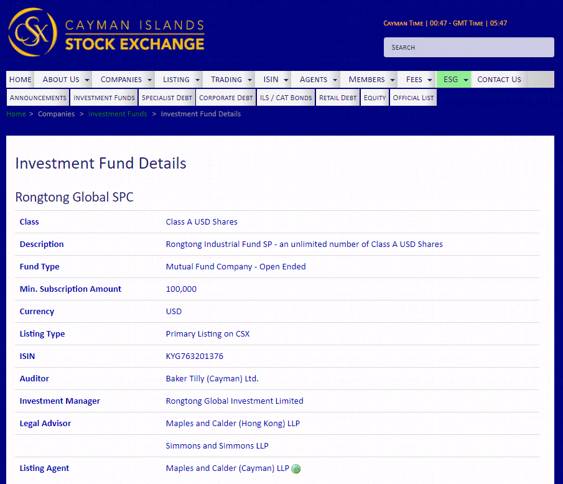
Task: Click inside the Search field
Action: 468,47
